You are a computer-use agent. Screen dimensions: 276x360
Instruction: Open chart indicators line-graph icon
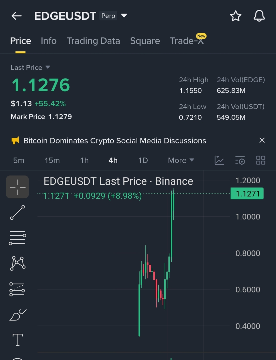[x=219, y=160]
